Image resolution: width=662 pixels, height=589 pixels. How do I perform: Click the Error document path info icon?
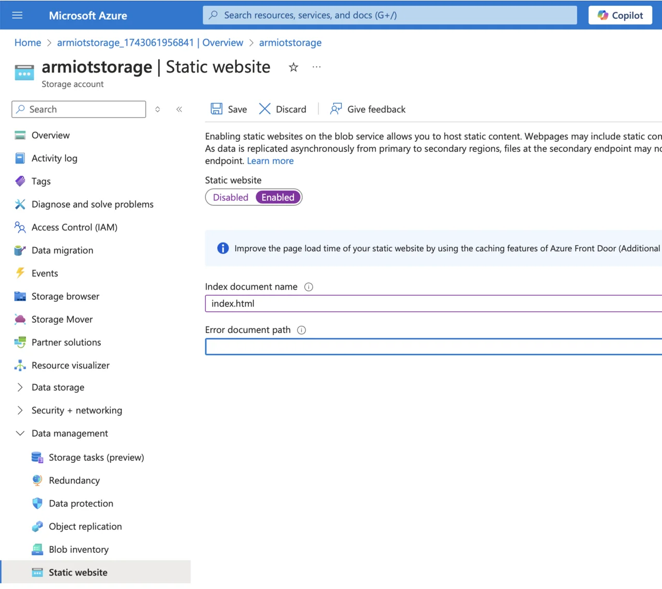[x=302, y=330]
